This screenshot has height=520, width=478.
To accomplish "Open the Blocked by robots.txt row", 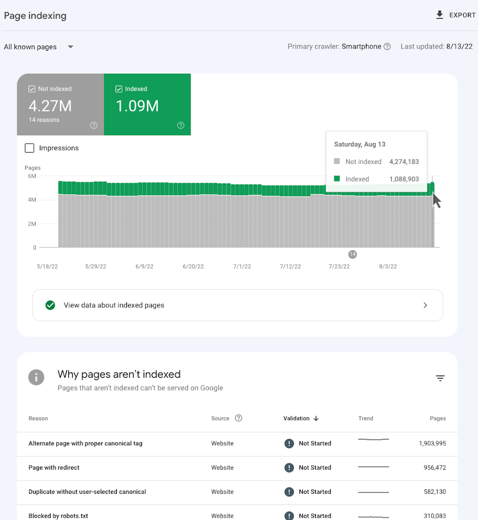I will (x=237, y=513).
